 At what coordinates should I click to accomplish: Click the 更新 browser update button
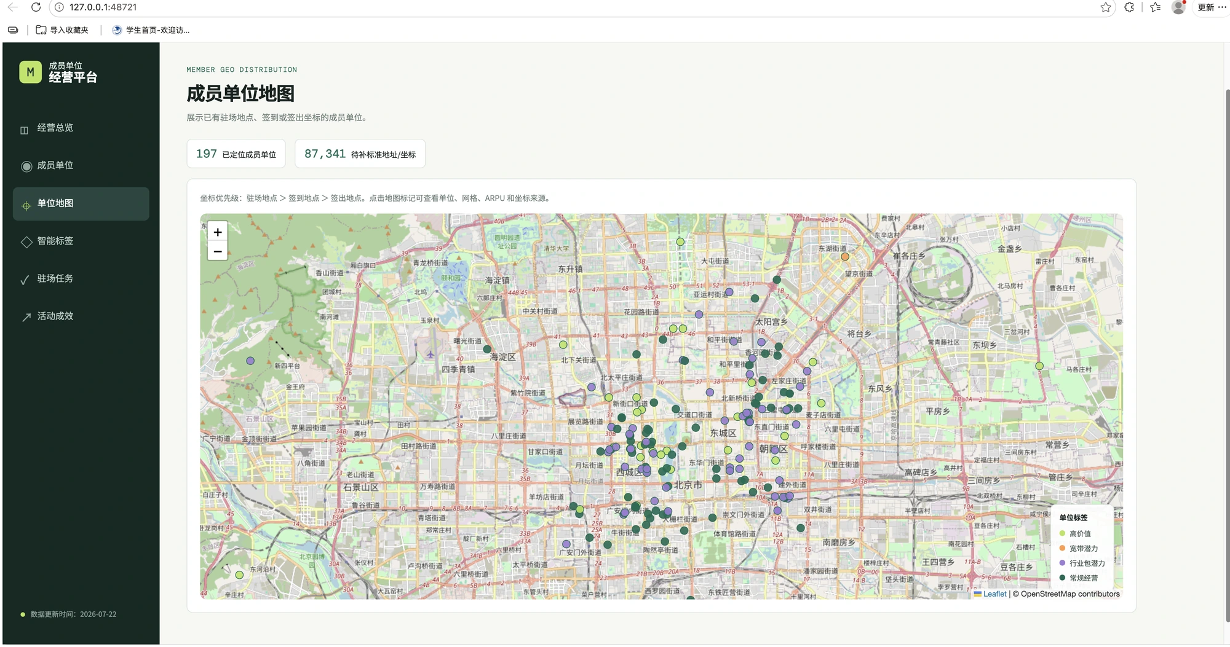pyautogui.click(x=1205, y=7)
